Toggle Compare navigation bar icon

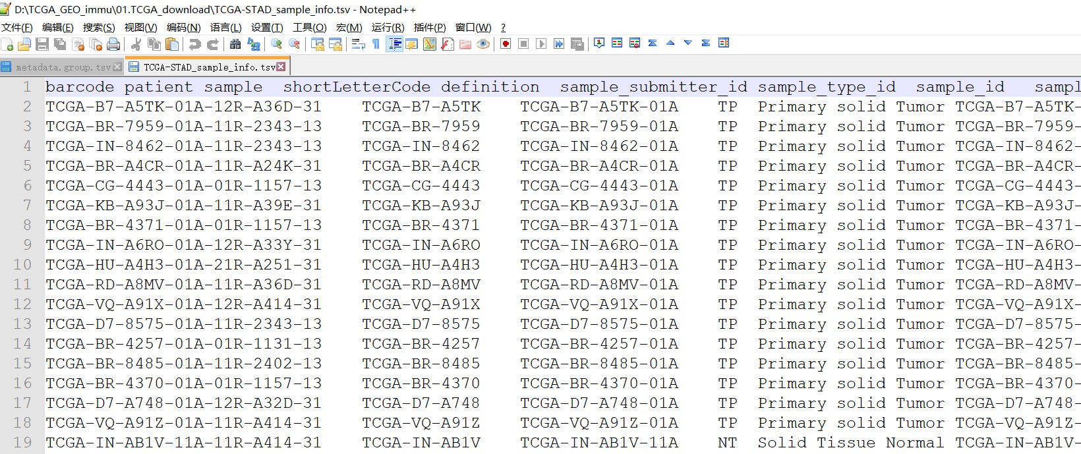[724, 43]
